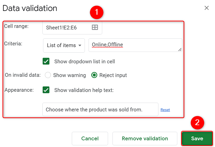Viewport: 215px width, 147px height.
Task: Click the red step 1 annotation badge
Action: [97, 13]
